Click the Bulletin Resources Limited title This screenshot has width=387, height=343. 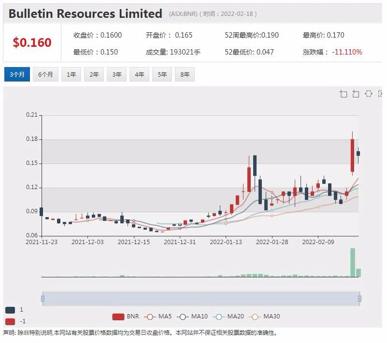tap(86, 14)
